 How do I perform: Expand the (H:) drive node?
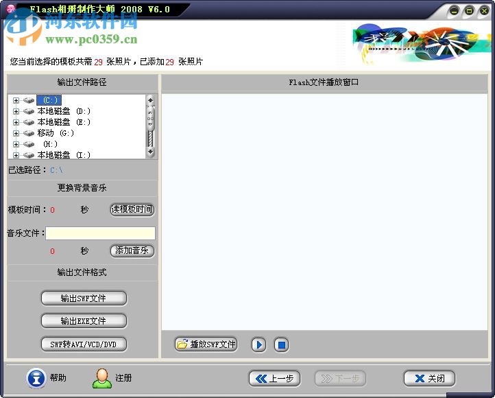(16, 144)
